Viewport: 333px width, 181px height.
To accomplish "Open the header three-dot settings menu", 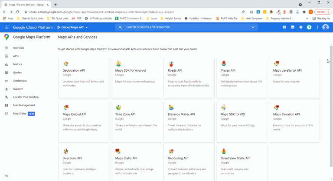I will 317,27.
